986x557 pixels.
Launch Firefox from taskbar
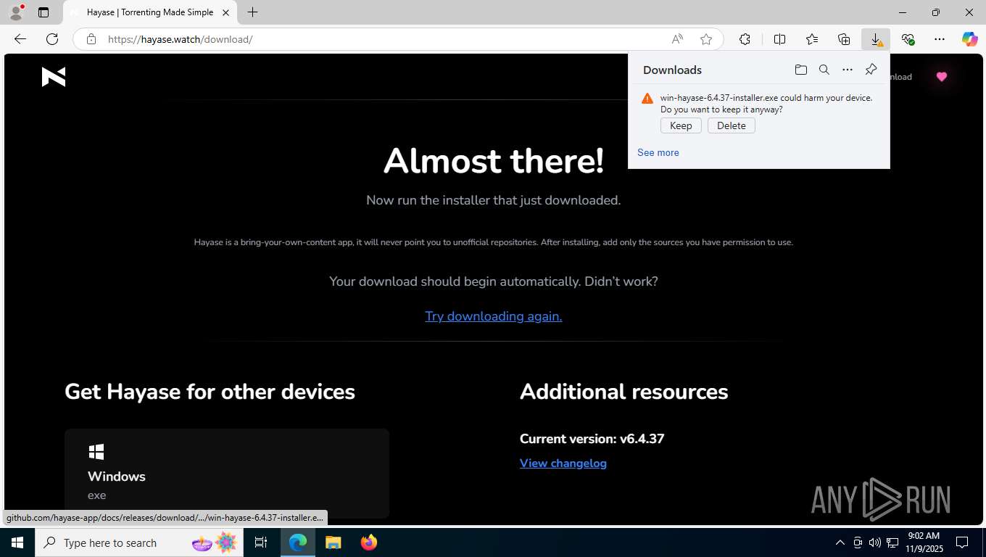point(369,542)
